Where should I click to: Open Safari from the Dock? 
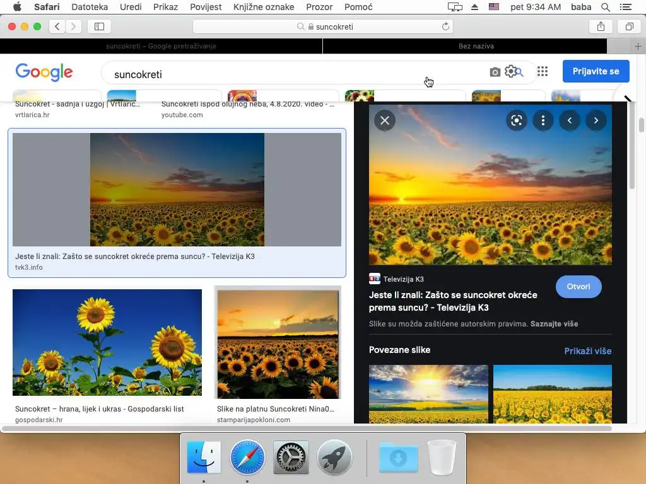tap(247, 458)
